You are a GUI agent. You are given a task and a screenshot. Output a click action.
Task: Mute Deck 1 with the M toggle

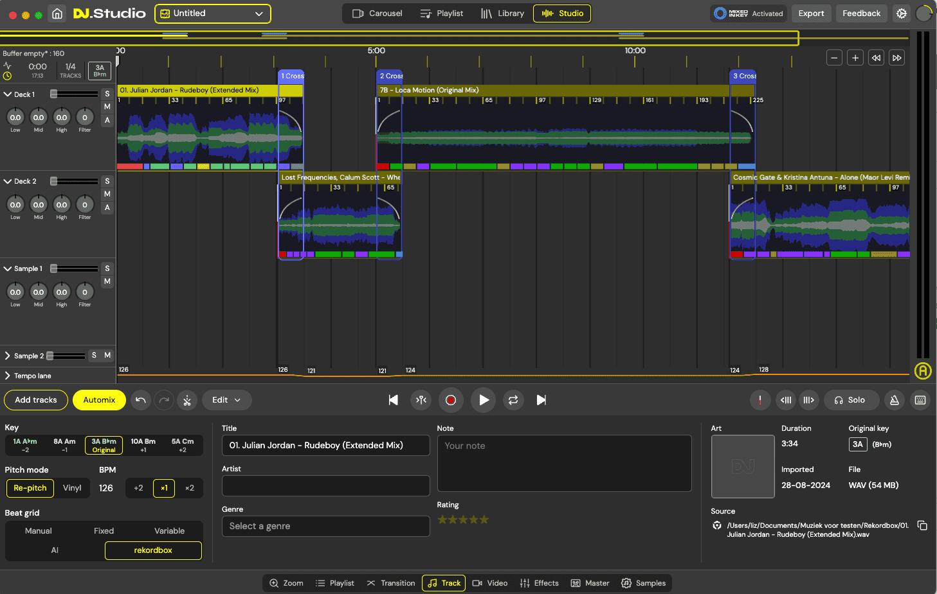click(x=107, y=107)
